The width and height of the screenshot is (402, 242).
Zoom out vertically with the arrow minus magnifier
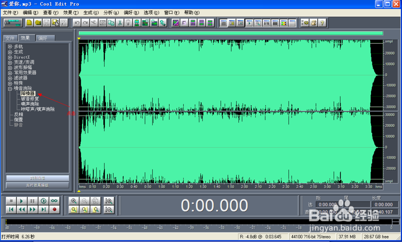[109, 209]
